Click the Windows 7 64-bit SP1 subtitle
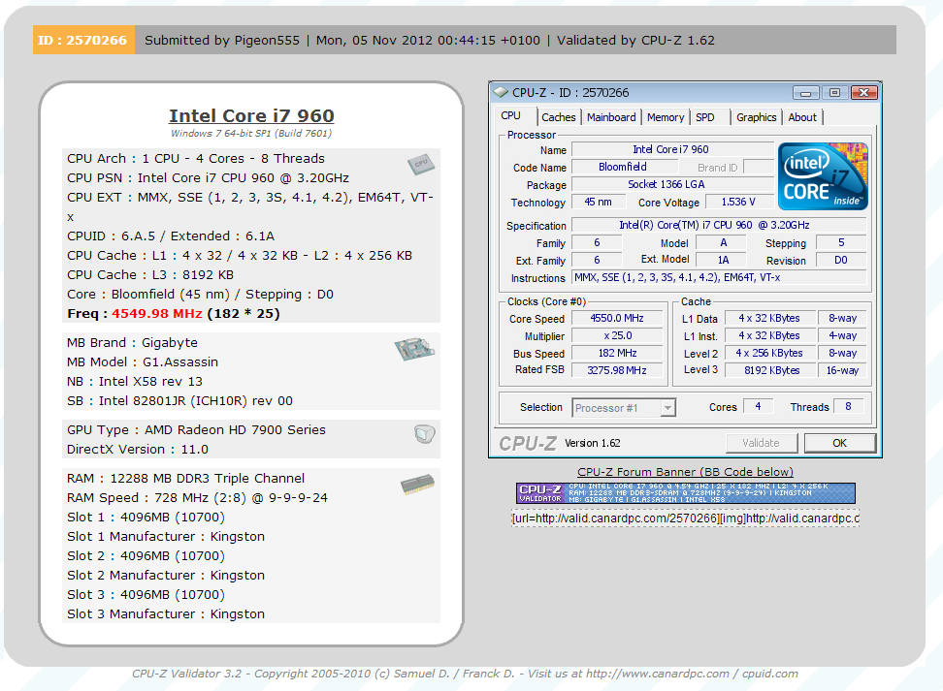Viewport: 943px width, 691px height. [250, 134]
